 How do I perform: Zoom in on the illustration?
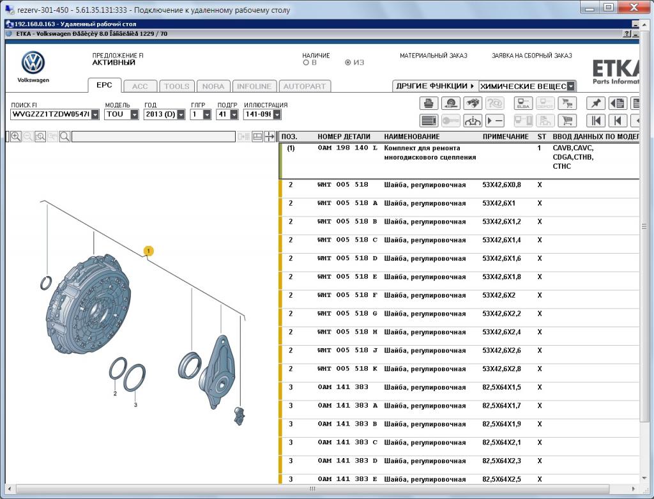[x=16, y=137]
